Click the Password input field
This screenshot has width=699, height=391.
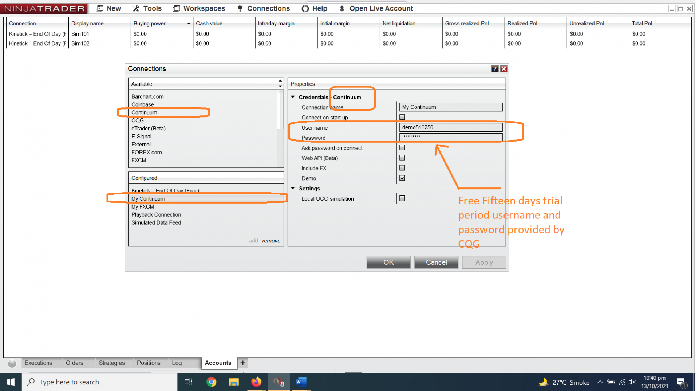tap(451, 137)
